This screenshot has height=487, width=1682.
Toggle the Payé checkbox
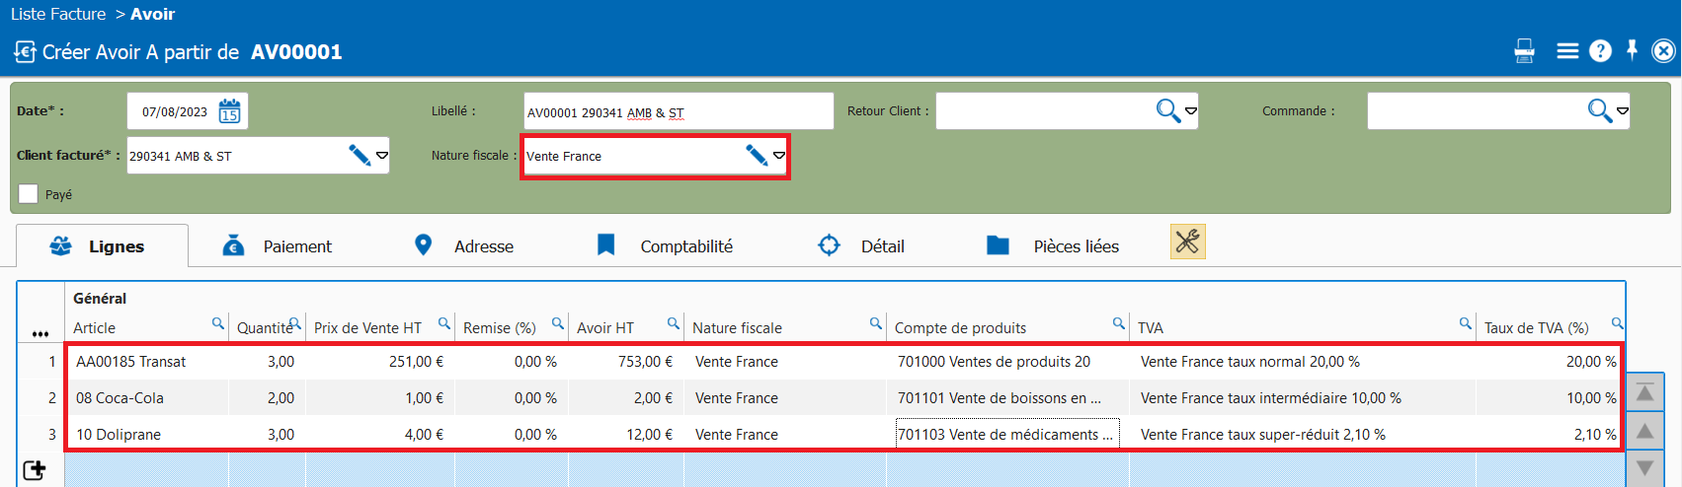pyautogui.click(x=29, y=194)
